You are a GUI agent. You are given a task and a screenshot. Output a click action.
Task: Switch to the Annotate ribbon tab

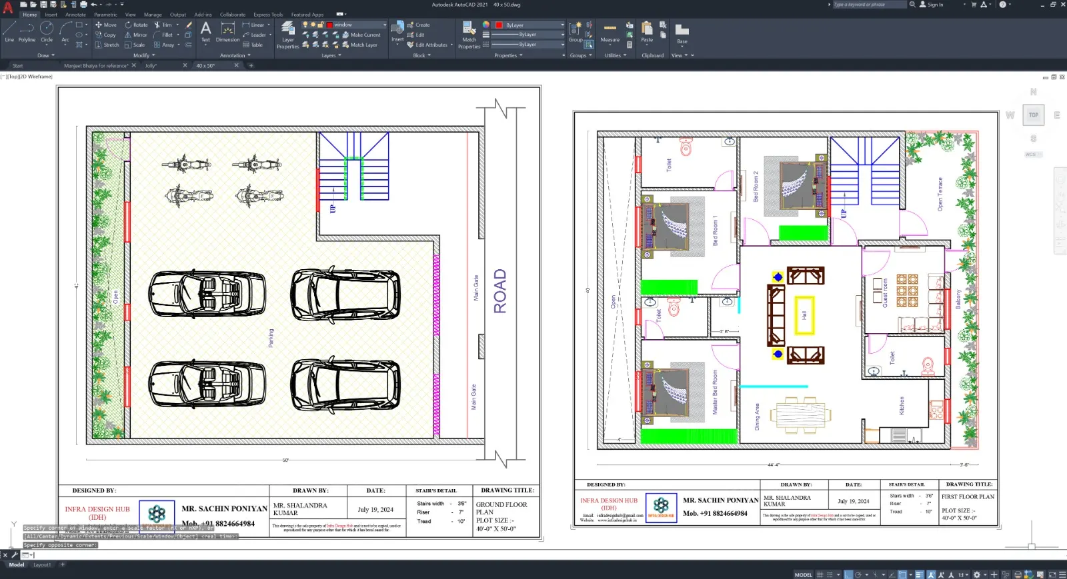[x=75, y=14]
